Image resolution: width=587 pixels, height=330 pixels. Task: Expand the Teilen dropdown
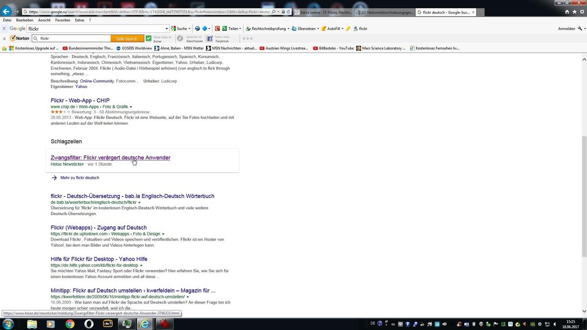tap(241, 28)
